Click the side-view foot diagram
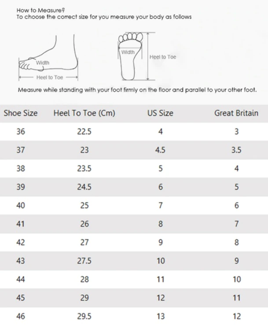The width and height of the screenshot is (268, 325). pyautogui.click(x=48, y=58)
